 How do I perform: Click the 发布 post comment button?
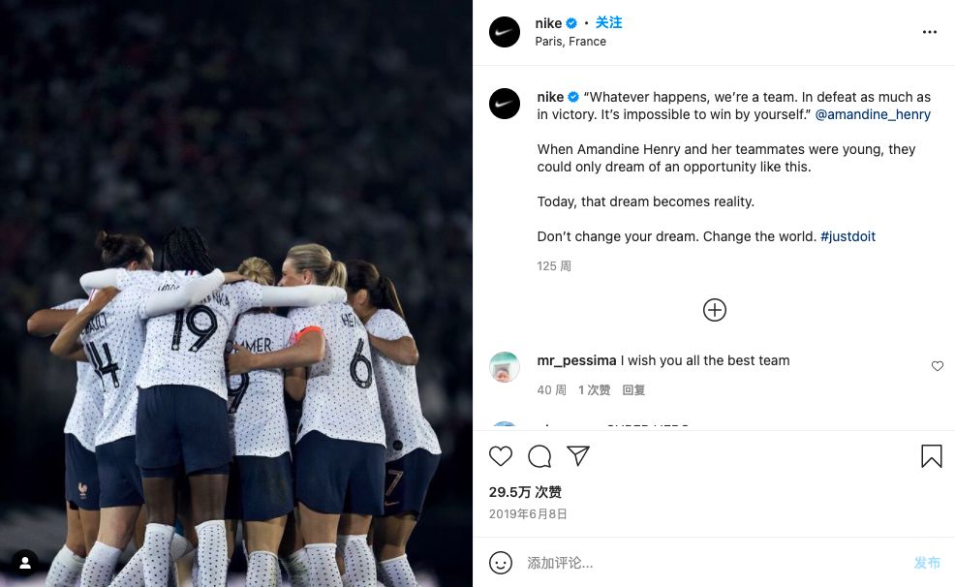point(927,563)
